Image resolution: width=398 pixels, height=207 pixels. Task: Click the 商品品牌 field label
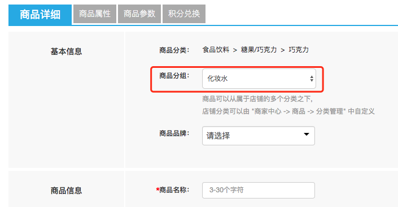point(174,133)
